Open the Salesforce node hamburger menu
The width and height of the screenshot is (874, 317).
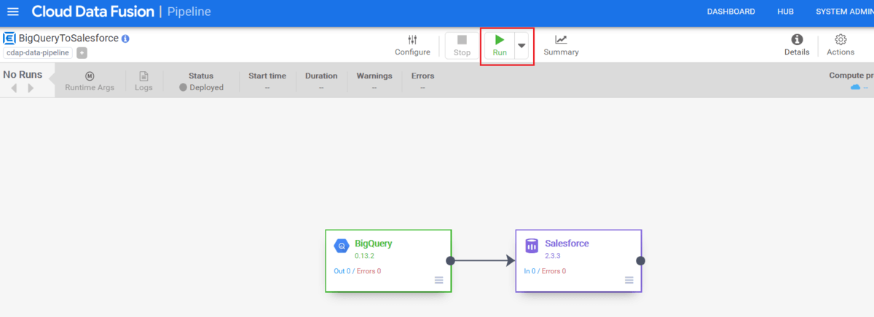click(x=629, y=281)
